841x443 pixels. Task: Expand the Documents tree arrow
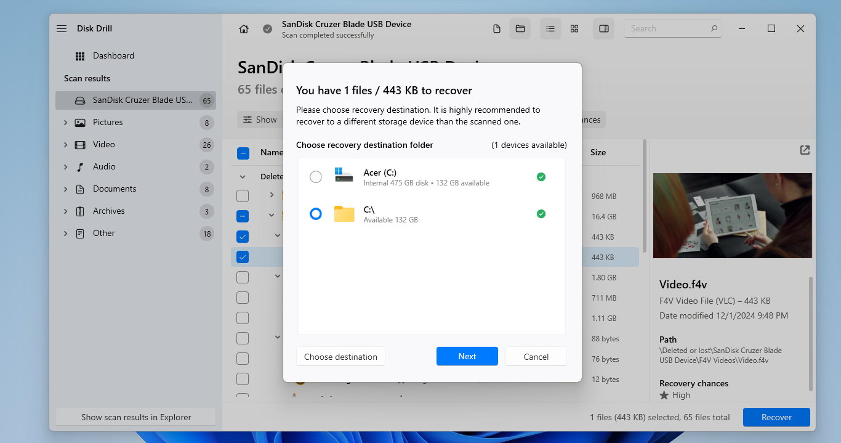[x=65, y=189]
